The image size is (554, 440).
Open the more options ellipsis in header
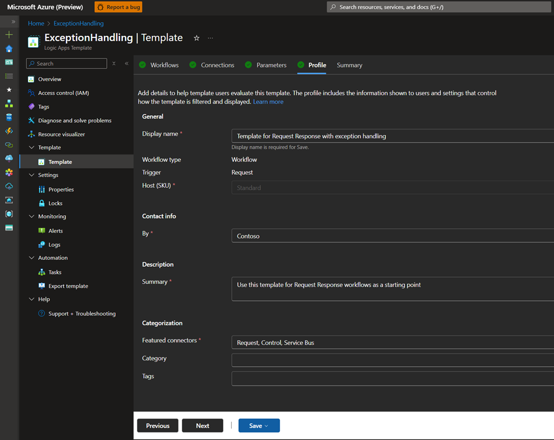(x=210, y=38)
